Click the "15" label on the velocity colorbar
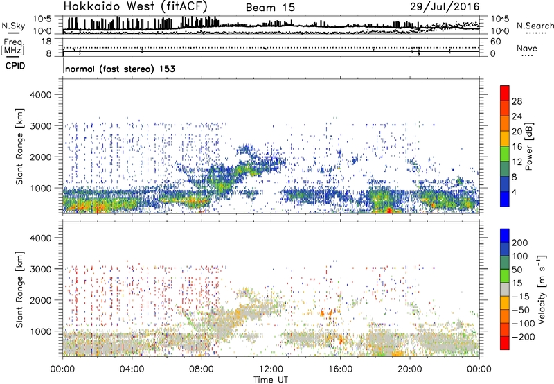 517,283
